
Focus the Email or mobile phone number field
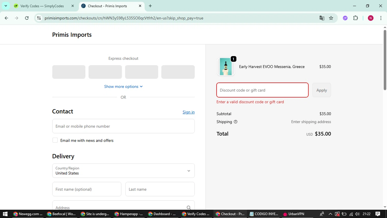click(x=123, y=126)
